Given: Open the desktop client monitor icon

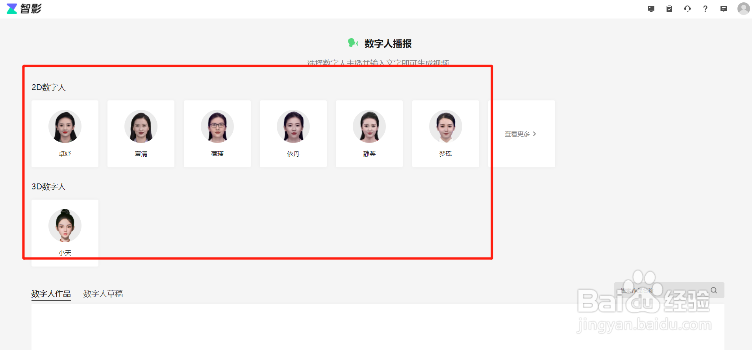Looking at the screenshot, I should point(651,9).
